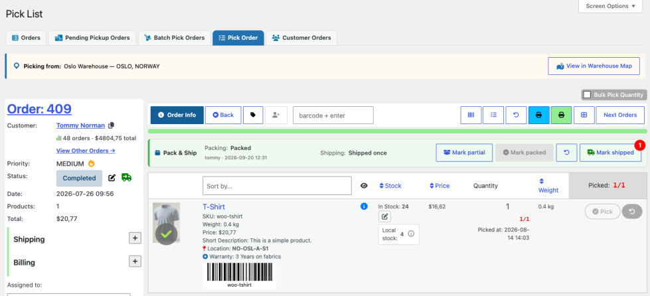Click the barcode scan toolbar icon
The height and width of the screenshot is (296, 650).
(x=471, y=115)
